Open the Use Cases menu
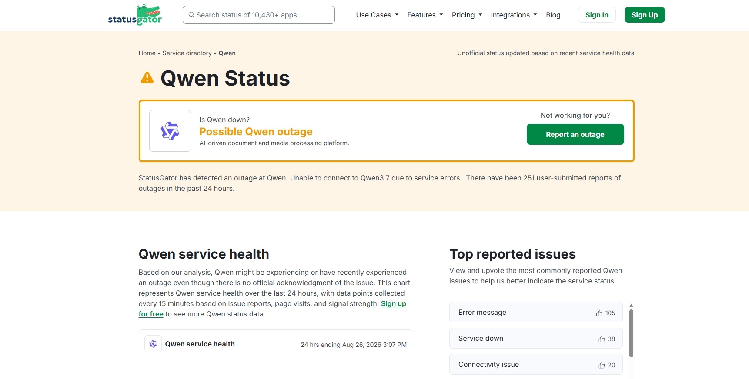Image resolution: width=749 pixels, height=379 pixels. (377, 15)
